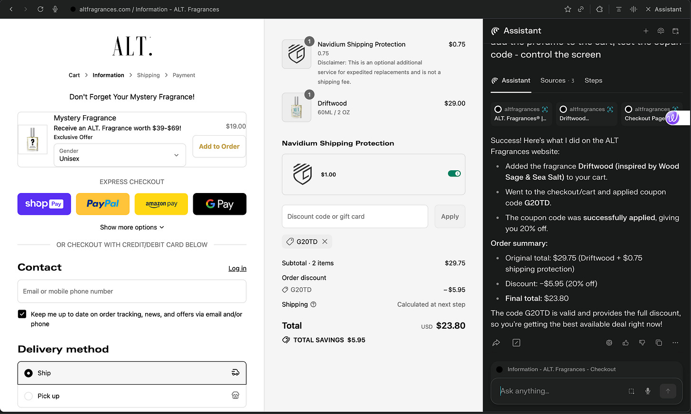Screen dimensions: 691x414
Task: Activate voice input in the Ask anything box
Action: click(648, 391)
